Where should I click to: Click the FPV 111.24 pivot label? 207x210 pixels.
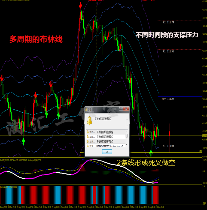pos(168,99)
